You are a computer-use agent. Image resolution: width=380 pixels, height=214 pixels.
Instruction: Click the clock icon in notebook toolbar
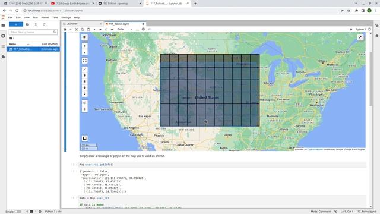pos(143,29)
